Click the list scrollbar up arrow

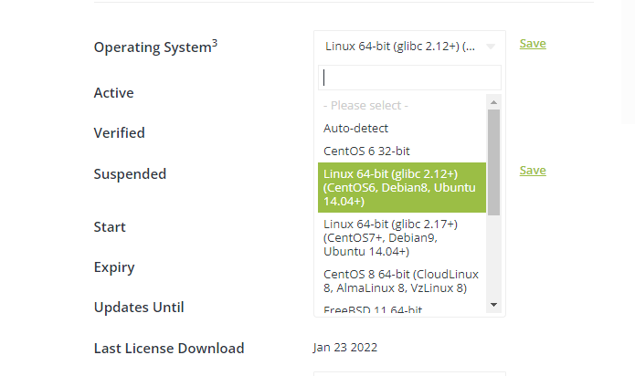click(x=493, y=102)
